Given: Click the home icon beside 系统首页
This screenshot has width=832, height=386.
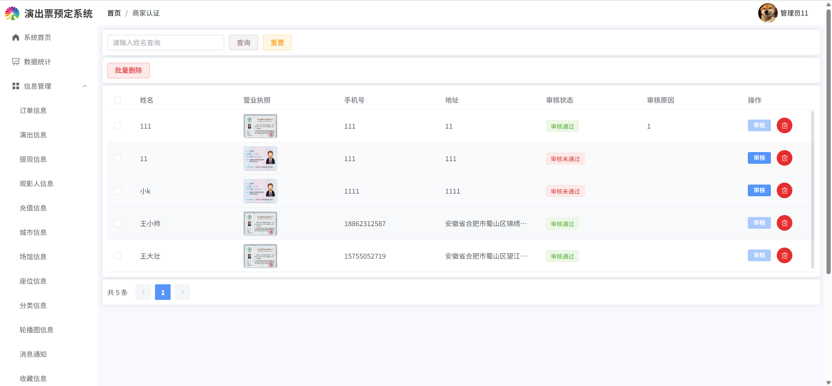Looking at the screenshot, I should [x=16, y=37].
